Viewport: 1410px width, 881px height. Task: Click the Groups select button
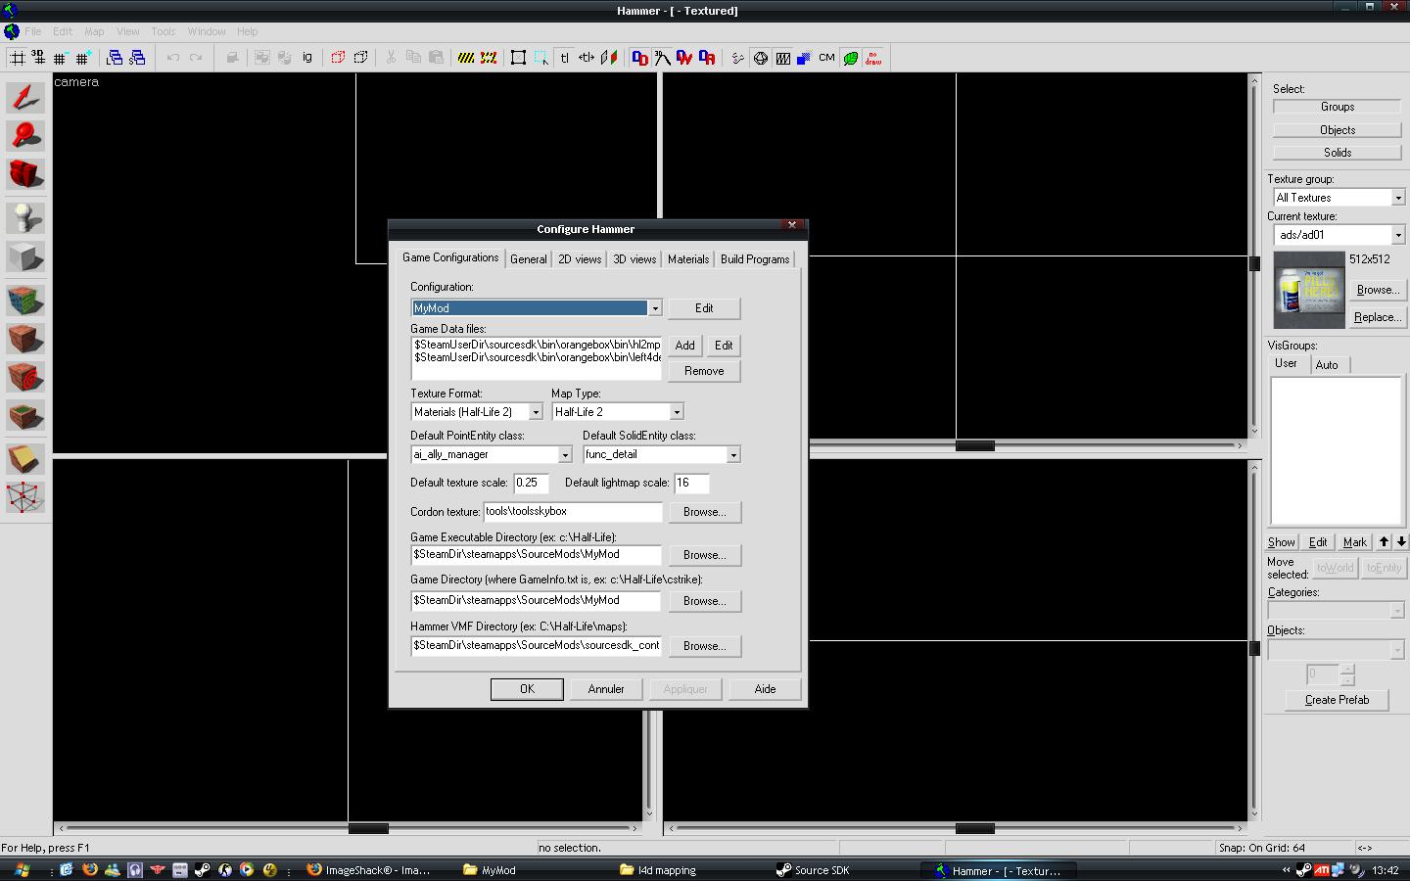(x=1338, y=107)
